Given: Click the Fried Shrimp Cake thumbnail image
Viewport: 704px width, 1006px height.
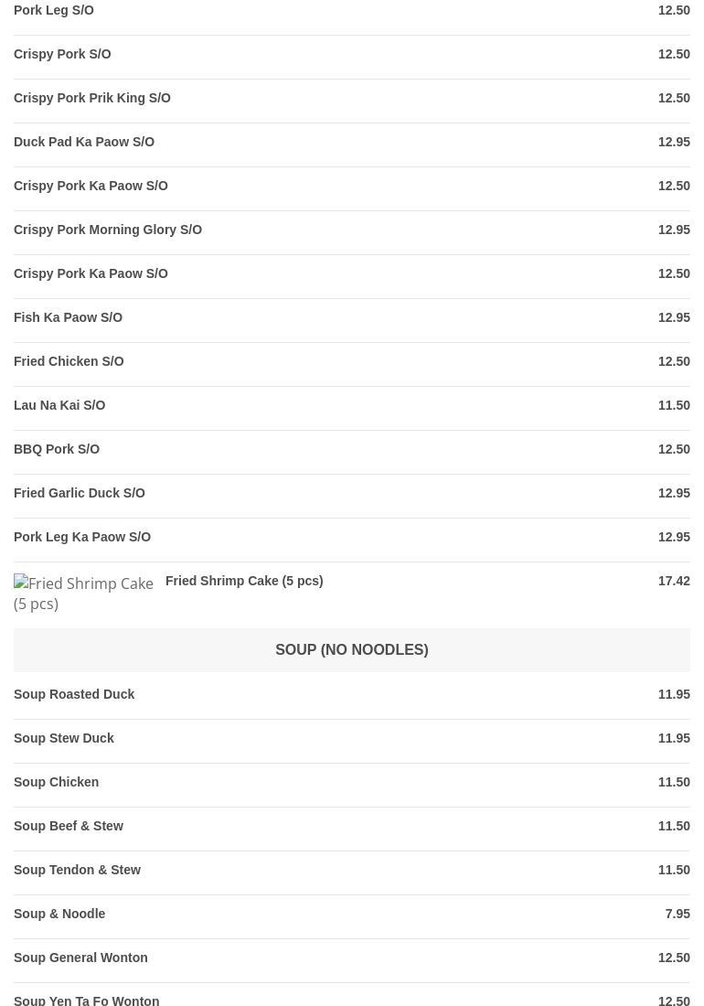Looking at the screenshot, I should point(84,594).
